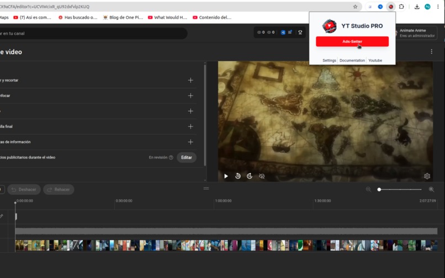Click the trophy icon in Studio toolbar

[x=300, y=33]
